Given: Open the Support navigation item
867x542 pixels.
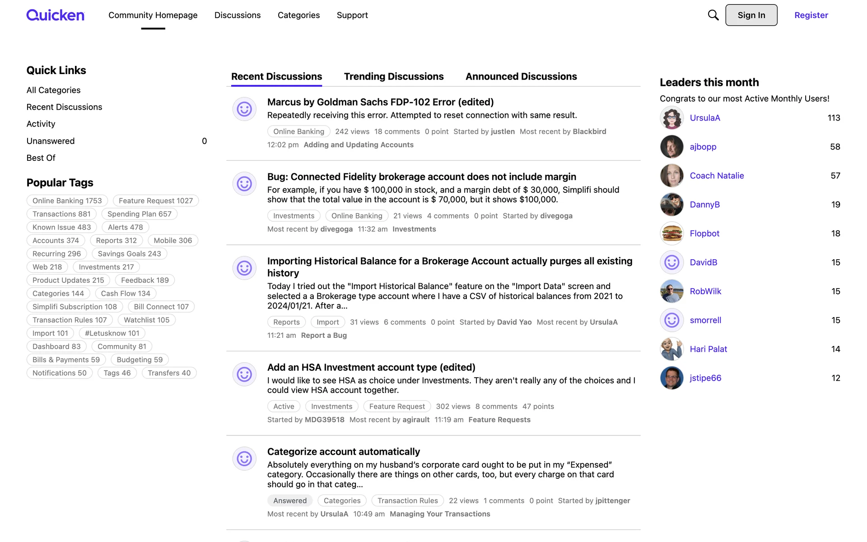Looking at the screenshot, I should (x=352, y=15).
